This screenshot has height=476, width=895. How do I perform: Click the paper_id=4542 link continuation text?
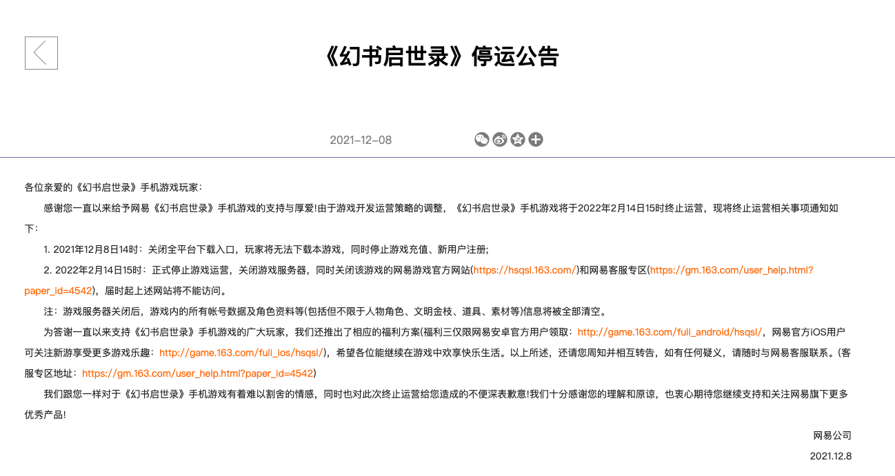(x=58, y=291)
